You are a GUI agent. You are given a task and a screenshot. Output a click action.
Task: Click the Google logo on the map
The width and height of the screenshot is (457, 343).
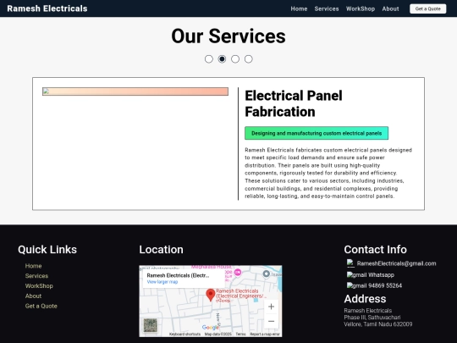(210, 328)
